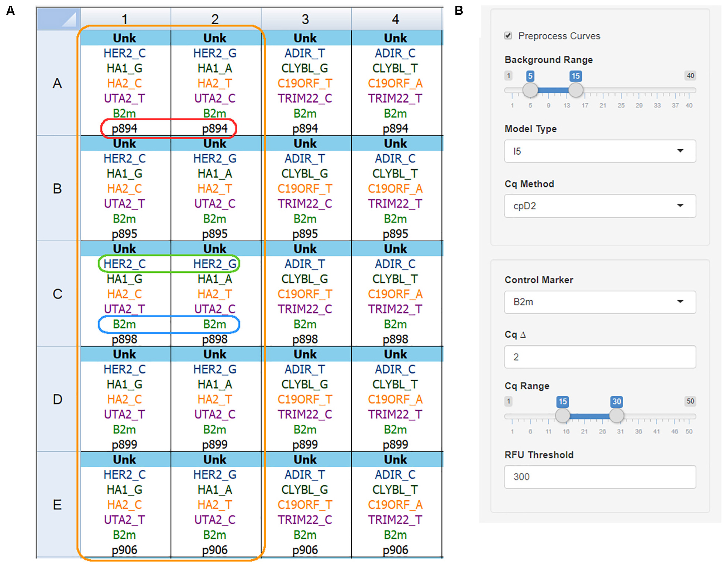The image size is (727, 566).
Task: Click p895 in well B1
Action: (x=125, y=234)
